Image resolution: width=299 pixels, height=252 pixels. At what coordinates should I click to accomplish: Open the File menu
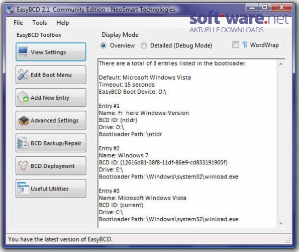pos(18,23)
